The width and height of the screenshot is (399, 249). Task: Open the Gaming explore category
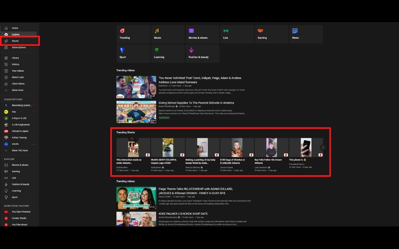(x=261, y=31)
